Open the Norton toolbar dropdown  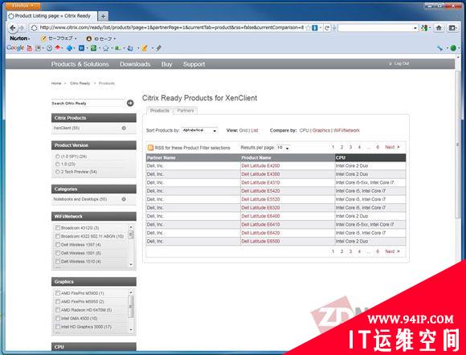20,39
